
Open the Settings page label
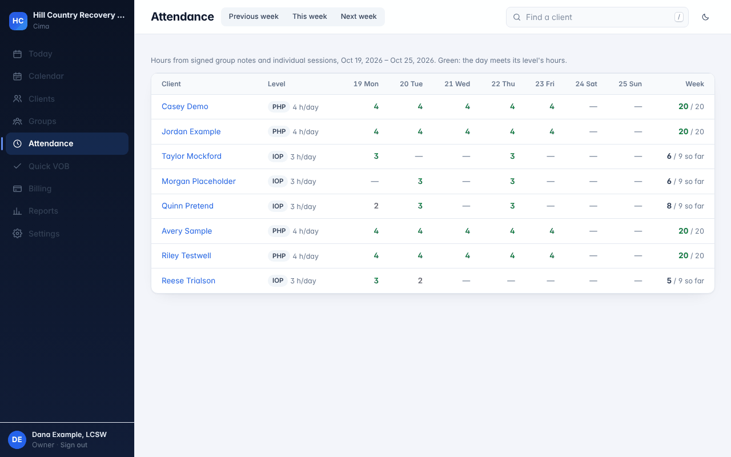[44, 234]
